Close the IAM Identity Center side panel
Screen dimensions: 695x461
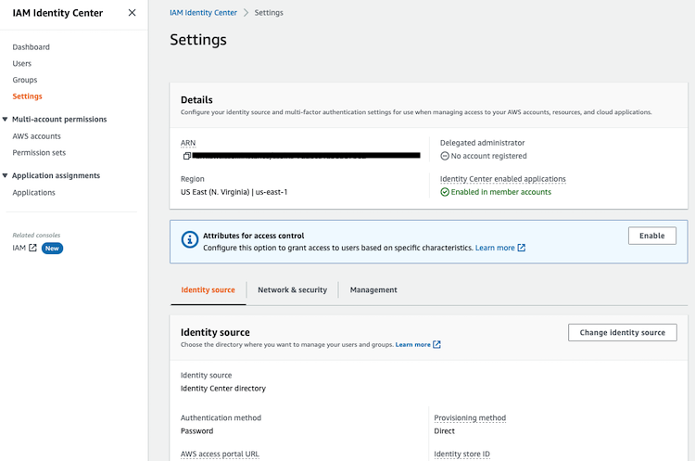point(133,13)
